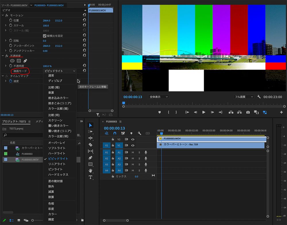Image resolution: width=287 pixels, height=225 pixels.
Task: Select the Razor tool
Action: (x=90, y=145)
